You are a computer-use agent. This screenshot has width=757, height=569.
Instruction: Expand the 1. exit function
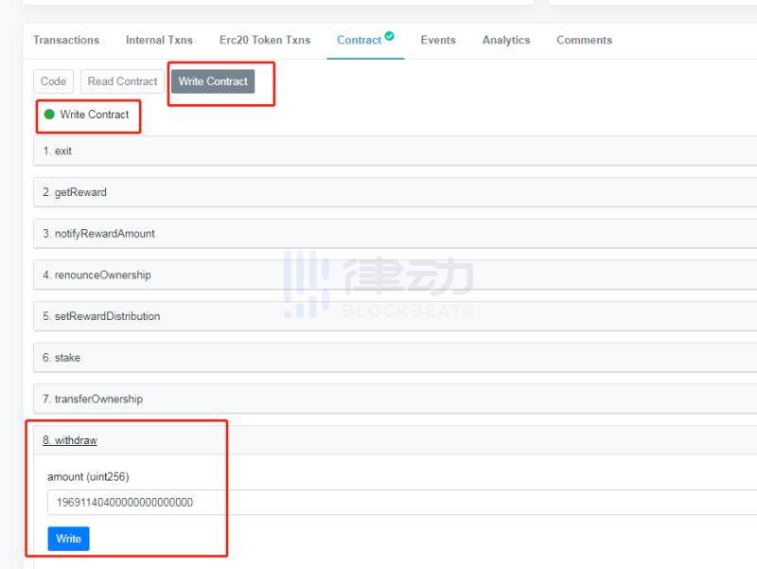(395, 151)
